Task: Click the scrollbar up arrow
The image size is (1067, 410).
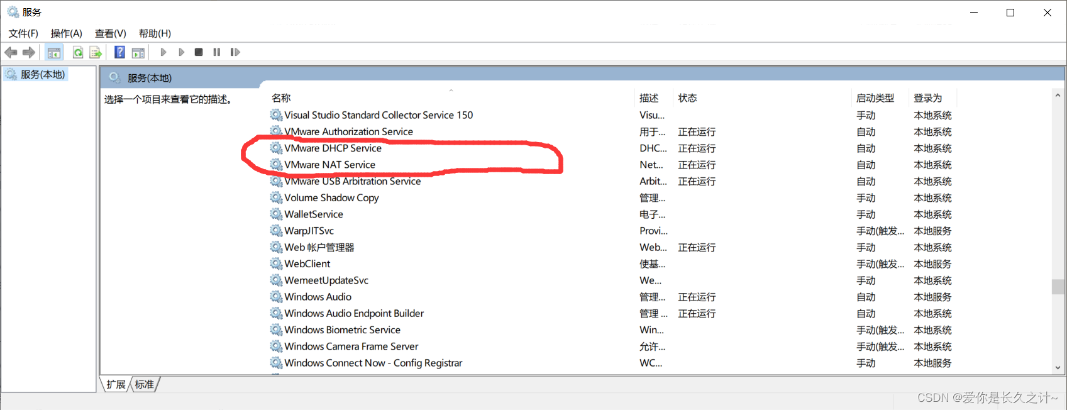Action: (1058, 96)
